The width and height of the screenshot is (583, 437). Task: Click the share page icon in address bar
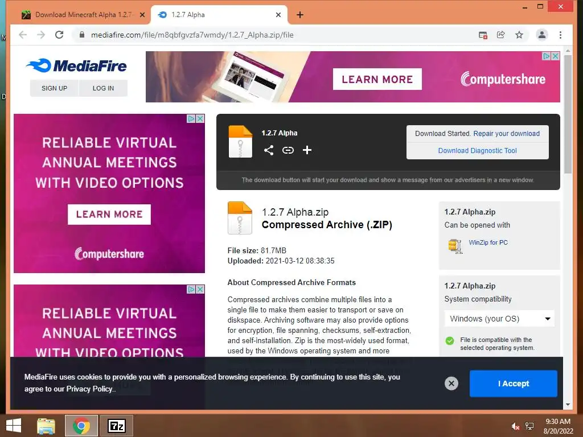(501, 35)
